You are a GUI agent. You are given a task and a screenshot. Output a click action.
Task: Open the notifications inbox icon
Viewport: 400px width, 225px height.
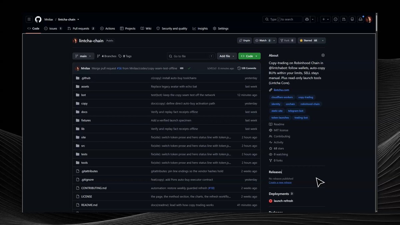coord(360,19)
